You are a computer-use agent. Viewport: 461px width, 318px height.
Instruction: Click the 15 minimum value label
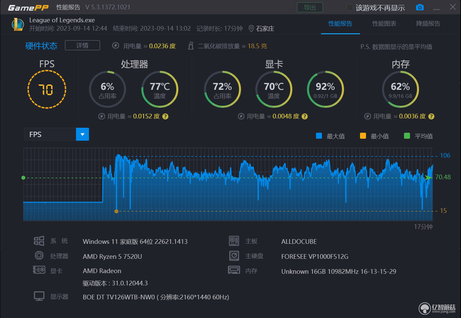(443, 210)
